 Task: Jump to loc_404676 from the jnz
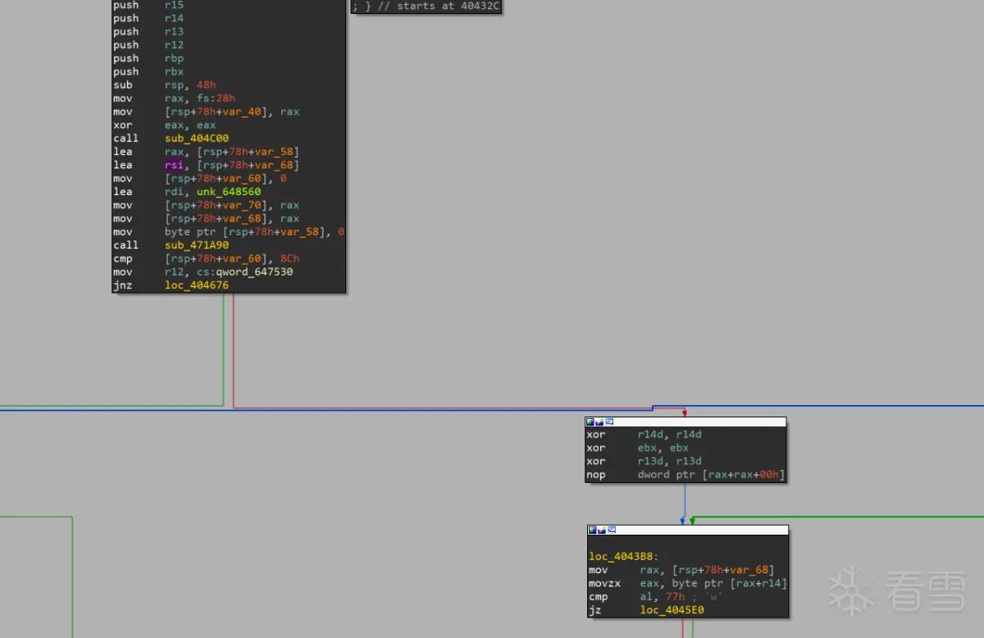[x=197, y=285]
